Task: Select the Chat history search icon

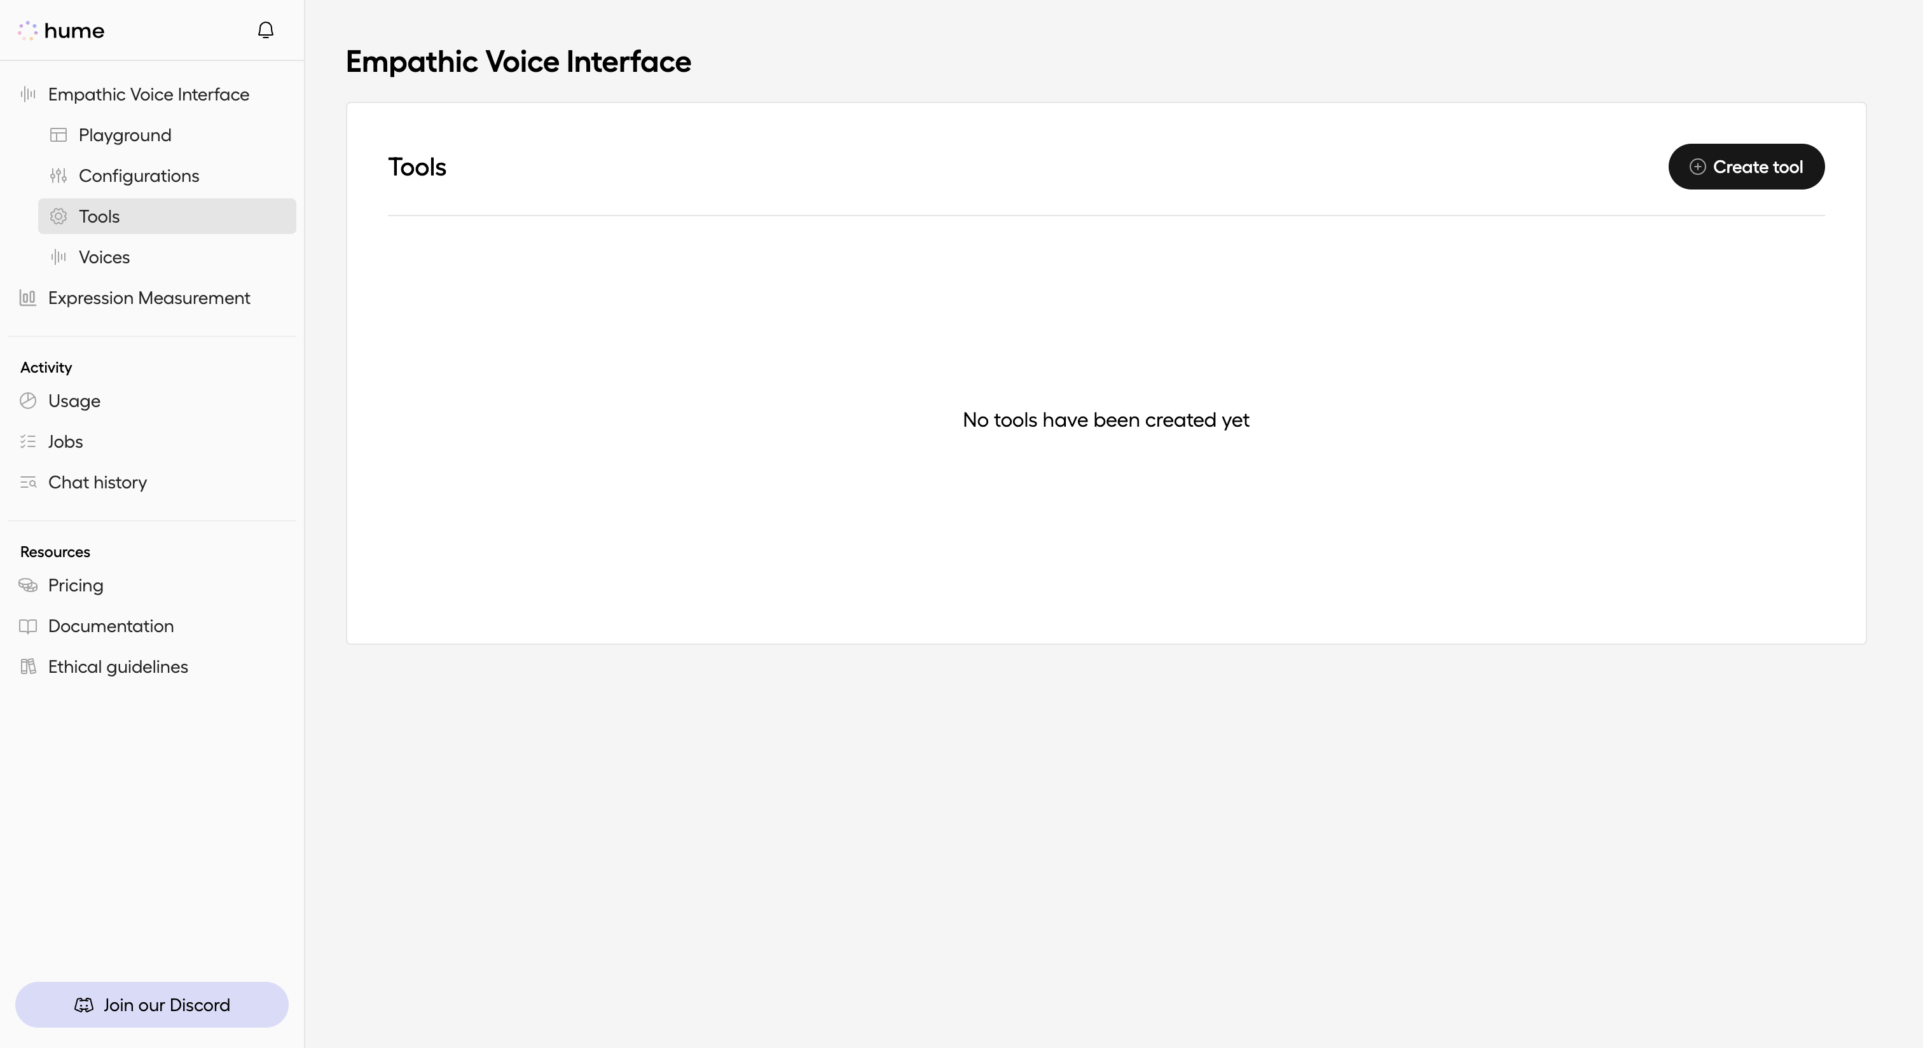Action: (27, 482)
